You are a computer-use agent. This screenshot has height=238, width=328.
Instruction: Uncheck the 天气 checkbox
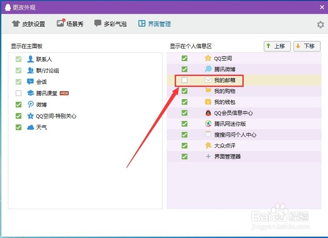18,127
